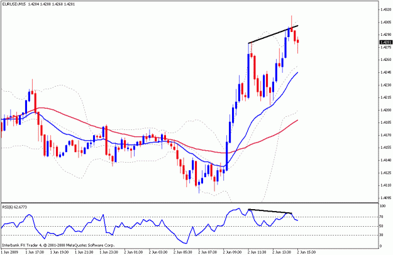Click the RSI scale value 70
The width and height of the screenshot is (393, 255).
(x=382, y=217)
